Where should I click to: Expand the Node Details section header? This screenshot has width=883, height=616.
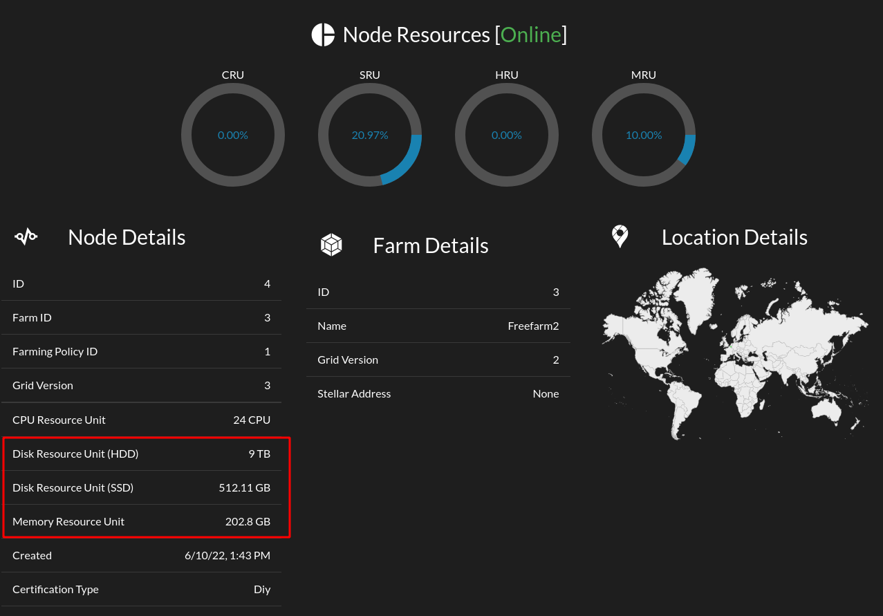[x=126, y=237]
